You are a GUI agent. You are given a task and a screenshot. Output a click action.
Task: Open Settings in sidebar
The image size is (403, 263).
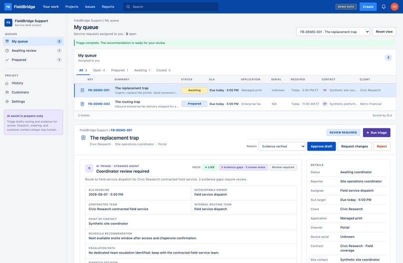[33, 101]
